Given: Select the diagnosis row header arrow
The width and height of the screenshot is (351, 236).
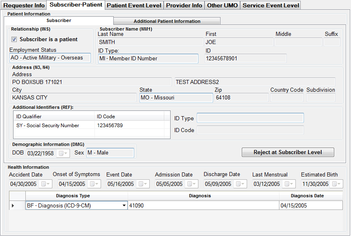Looking at the screenshot, I should click(13, 206).
